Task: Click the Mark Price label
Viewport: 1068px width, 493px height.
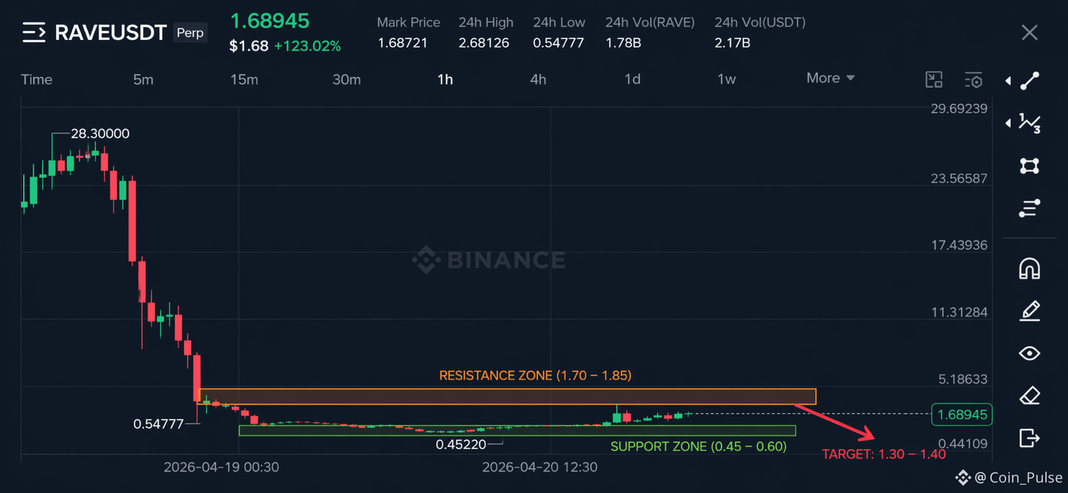Action: click(x=408, y=22)
